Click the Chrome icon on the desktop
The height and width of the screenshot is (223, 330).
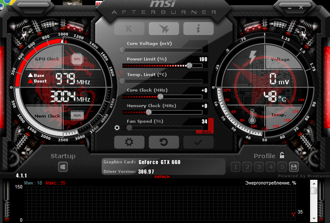coord(7,2)
